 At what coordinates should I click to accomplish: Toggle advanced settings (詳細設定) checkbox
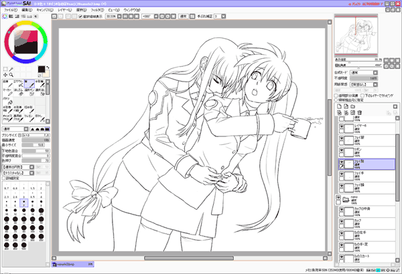[x=3, y=178]
